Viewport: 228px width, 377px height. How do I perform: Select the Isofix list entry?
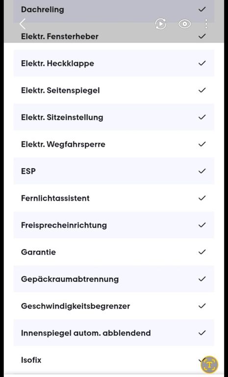(114, 360)
